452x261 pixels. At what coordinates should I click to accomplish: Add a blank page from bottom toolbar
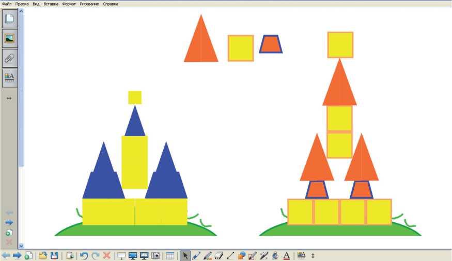click(x=28, y=255)
